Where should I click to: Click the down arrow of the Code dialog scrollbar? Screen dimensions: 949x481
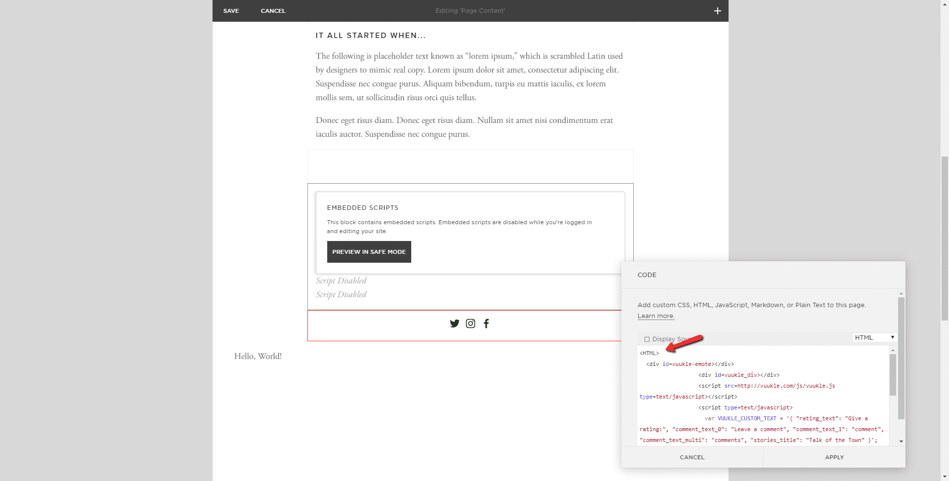pyautogui.click(x=901, y=441)
